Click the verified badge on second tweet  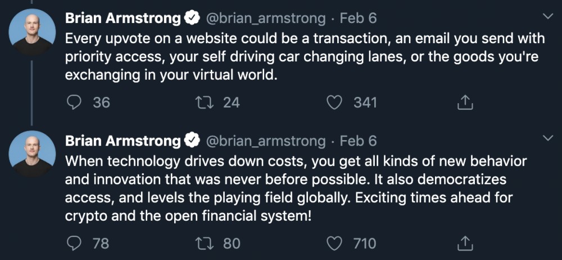[192, 141]
